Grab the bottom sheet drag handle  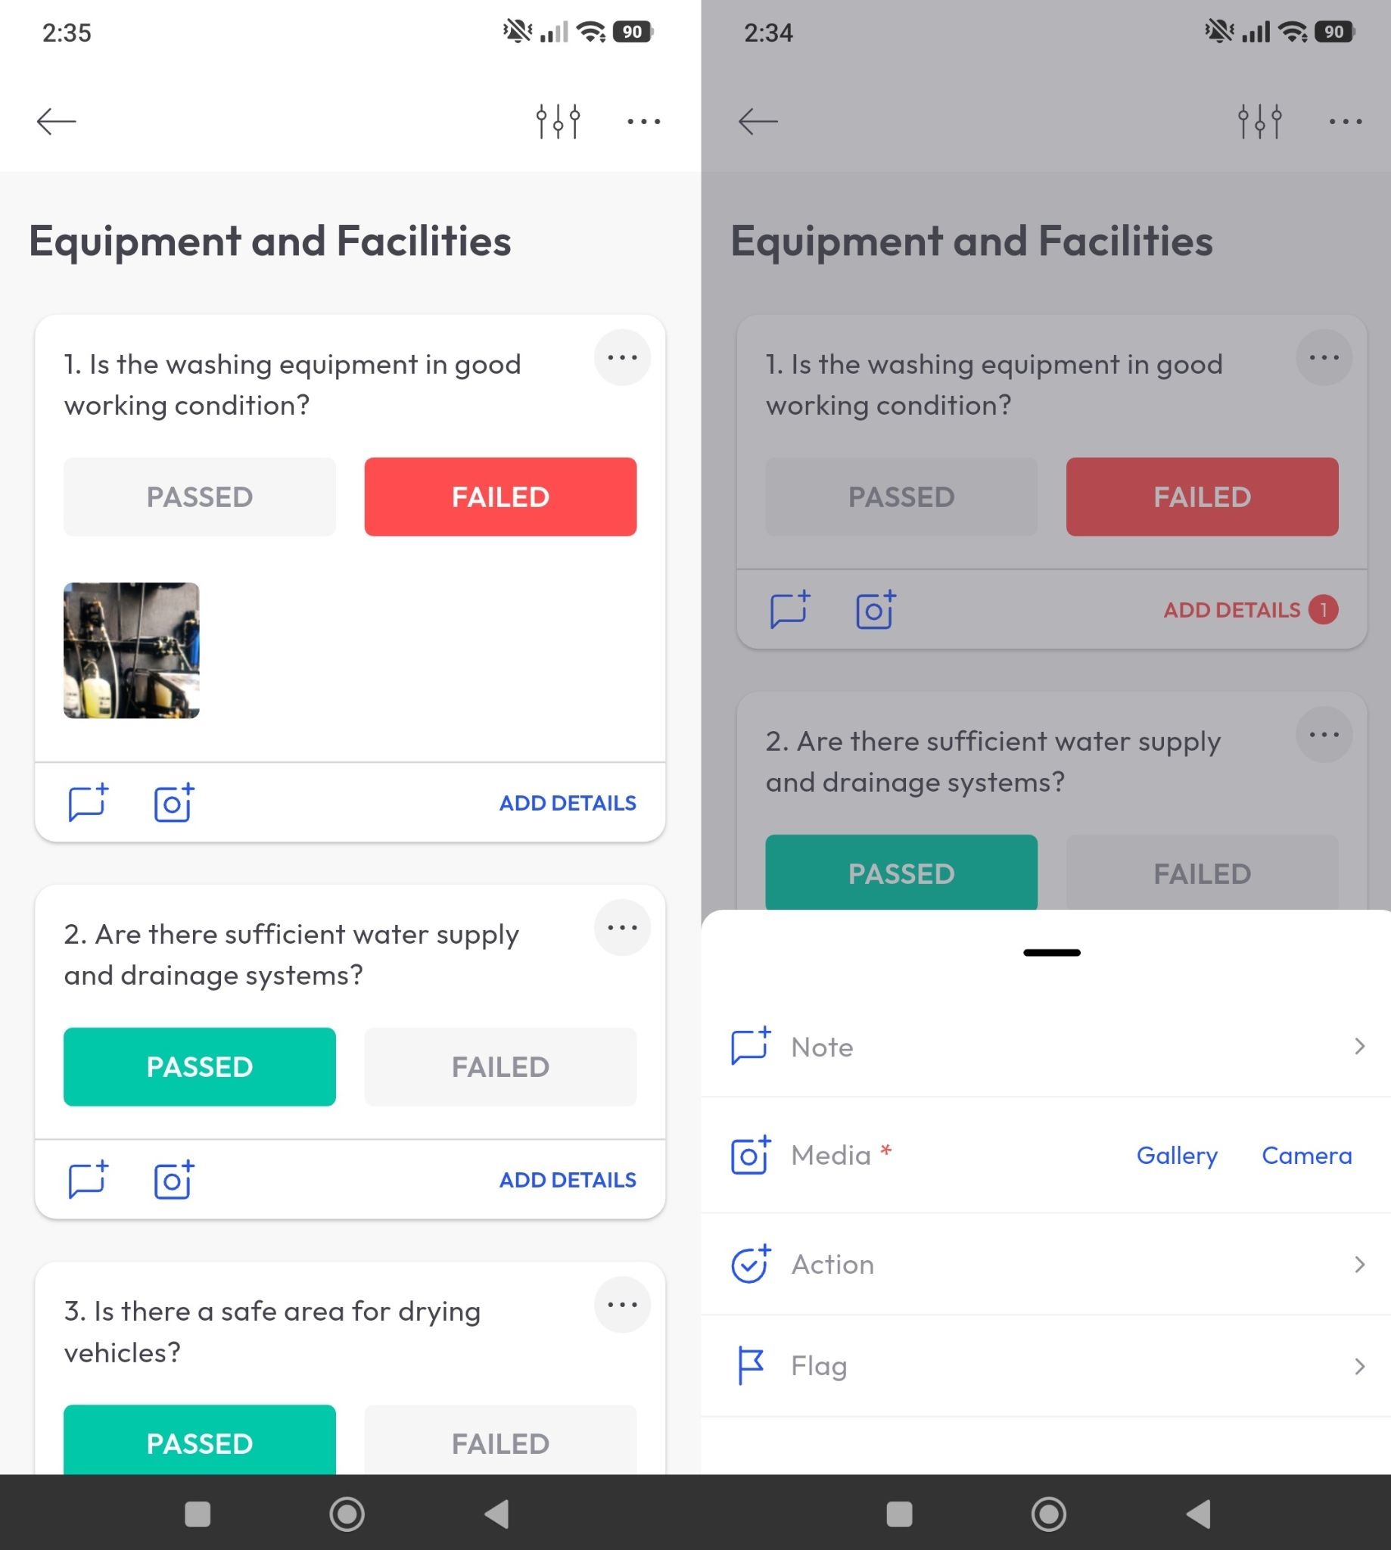[1052, 952]
